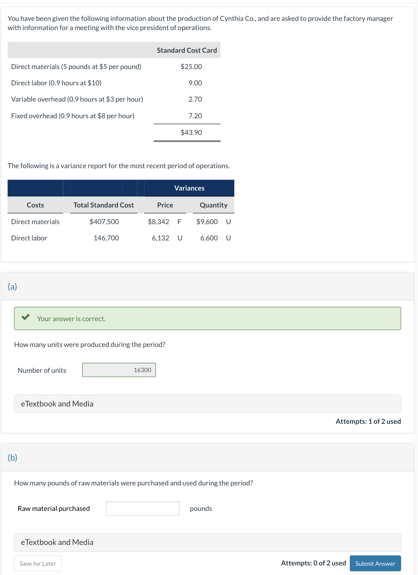
Task: Click the Submit Answer button
Action: tap(375, 563)
